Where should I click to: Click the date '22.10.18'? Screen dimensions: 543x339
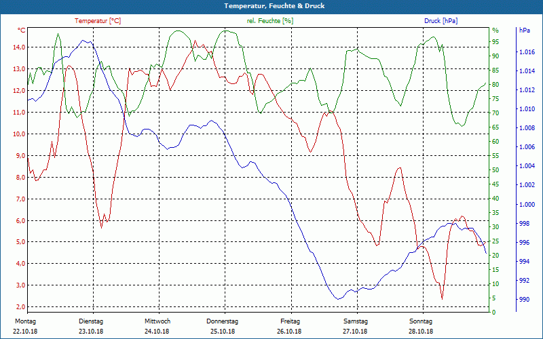pos(25,332)
